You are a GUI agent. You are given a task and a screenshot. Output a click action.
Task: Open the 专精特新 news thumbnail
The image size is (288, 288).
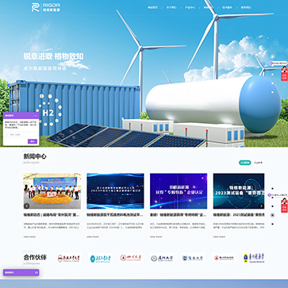[x=179, y=191]
